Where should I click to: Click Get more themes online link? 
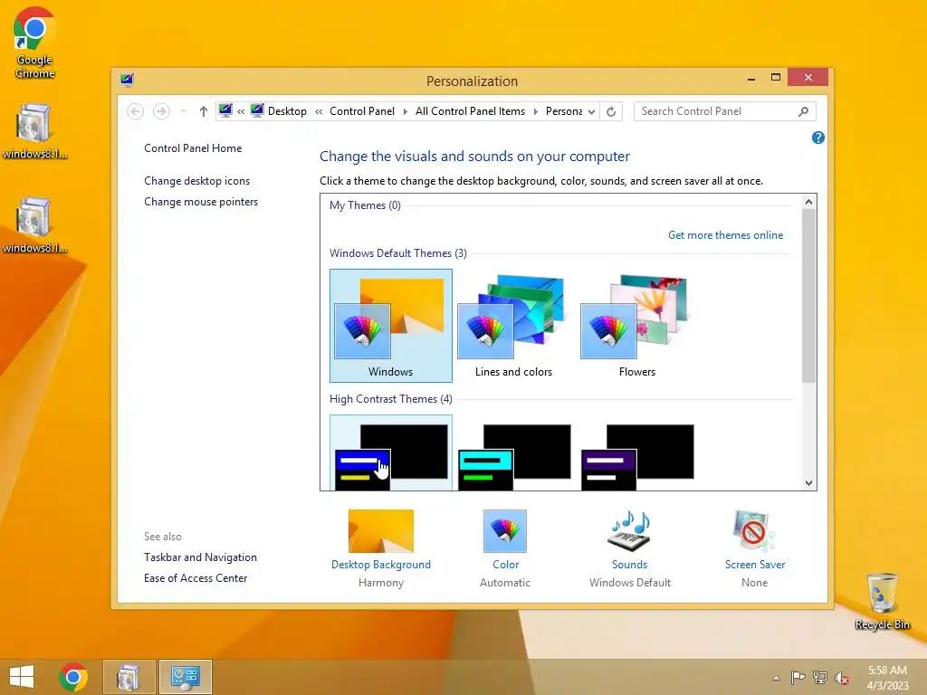[725, 235]
